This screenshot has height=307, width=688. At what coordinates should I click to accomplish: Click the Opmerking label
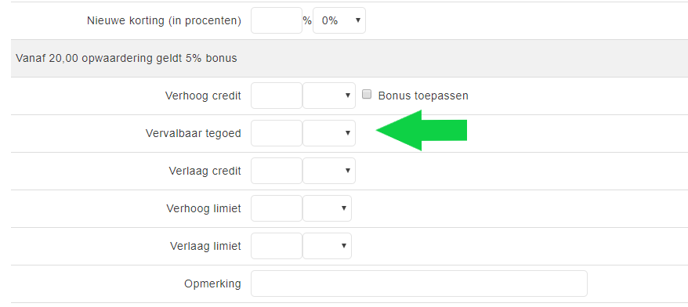click(212, 284)
